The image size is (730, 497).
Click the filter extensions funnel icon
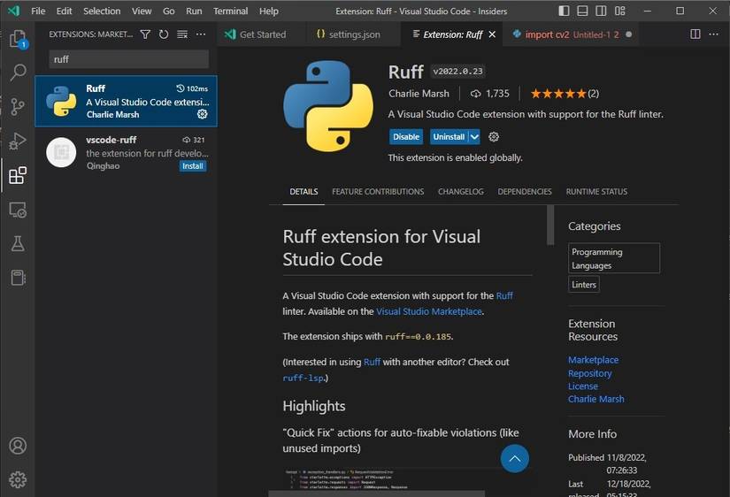[145, 34]
